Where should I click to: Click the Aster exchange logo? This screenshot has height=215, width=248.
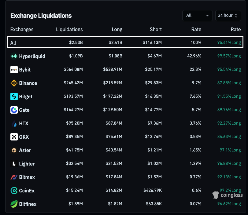(14, 150)
